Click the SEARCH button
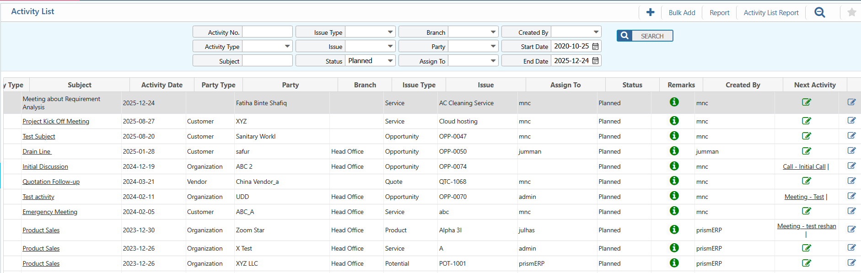Viewport: 861px width, 273px height. click(x=645, y=36)
